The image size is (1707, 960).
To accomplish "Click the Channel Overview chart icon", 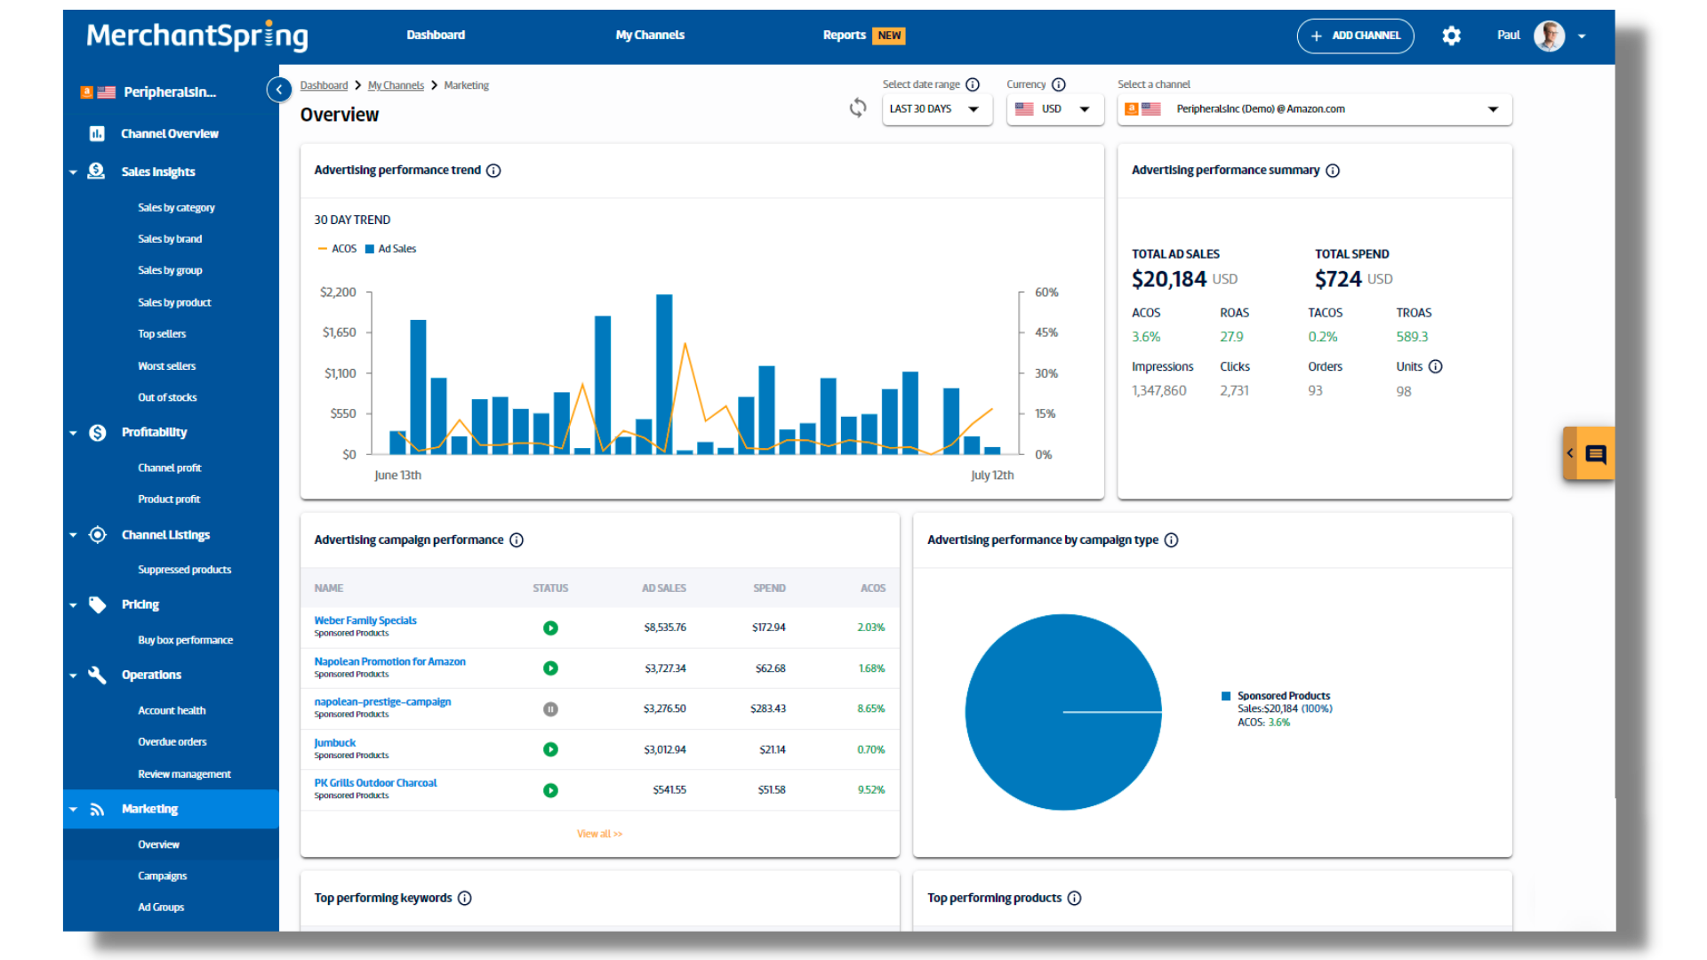I will click(x=97, y=134).
